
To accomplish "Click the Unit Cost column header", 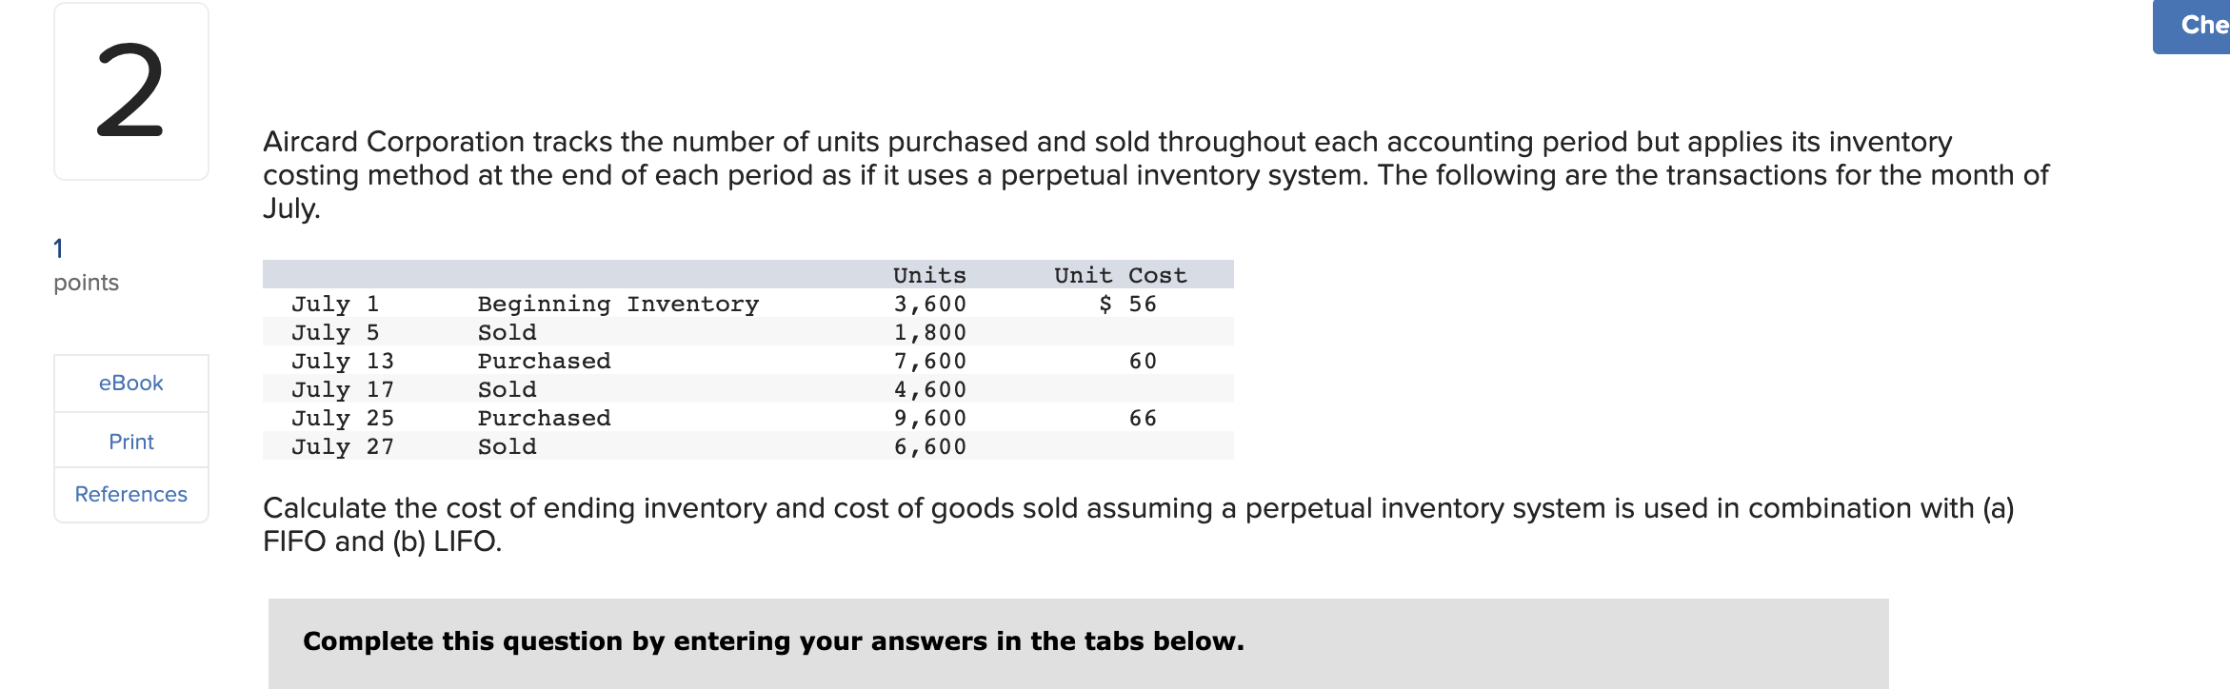I will (x=1120, y=275).
